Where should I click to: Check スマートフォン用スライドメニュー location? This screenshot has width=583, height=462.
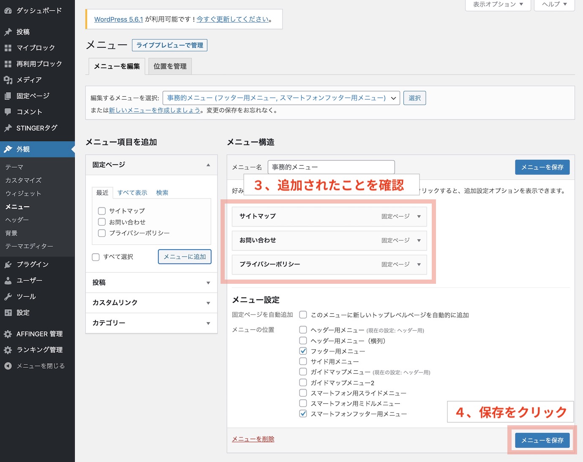click(x=303, y=393)
